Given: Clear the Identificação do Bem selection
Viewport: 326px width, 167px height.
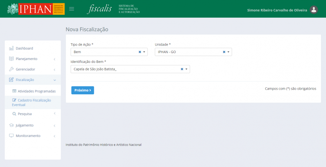Looking at the screenshot, I should 182,69.
